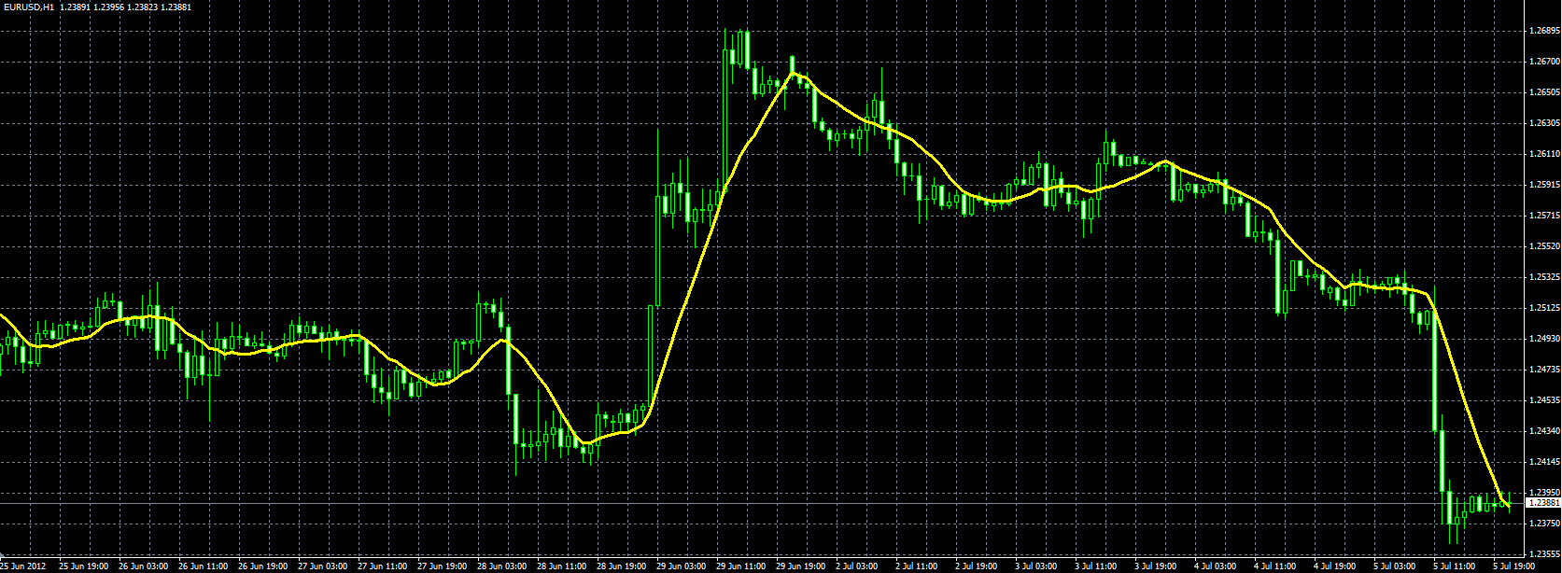Screen dimensions: 1562x573
Task: Click the 5 Jul 03:00 time label
Action: point(1396,566)
